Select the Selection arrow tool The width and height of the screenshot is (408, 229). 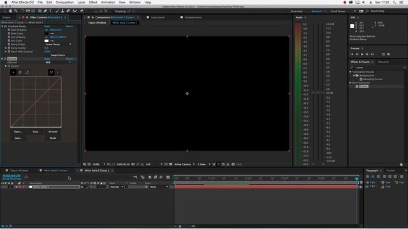(4, 11)
